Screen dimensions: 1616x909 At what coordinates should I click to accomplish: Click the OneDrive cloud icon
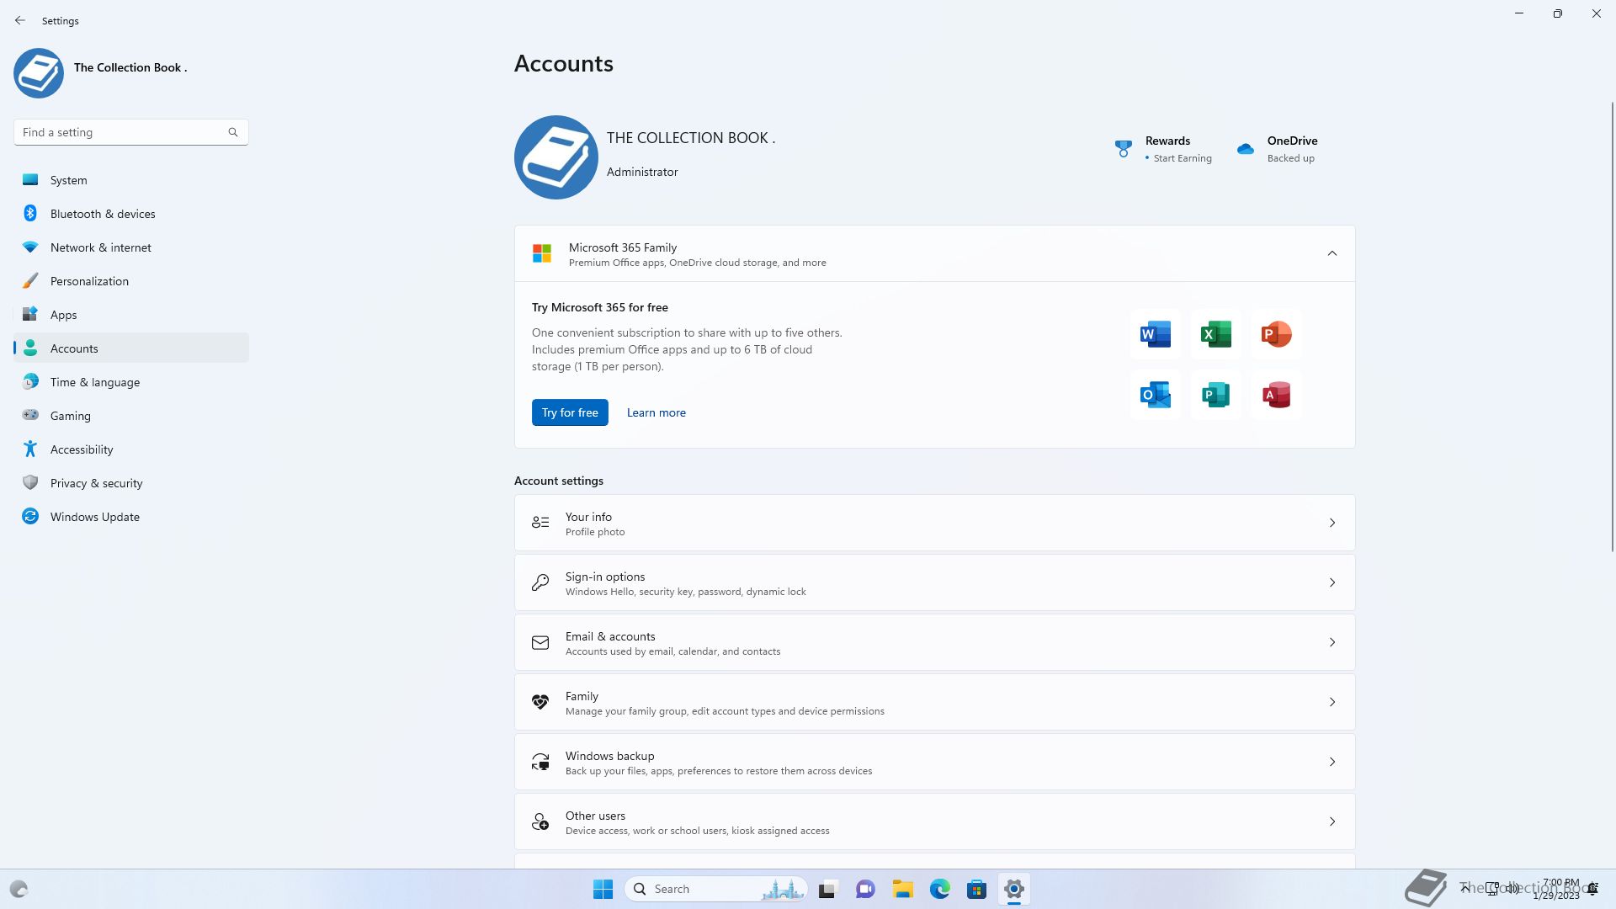pos(1246,149)
